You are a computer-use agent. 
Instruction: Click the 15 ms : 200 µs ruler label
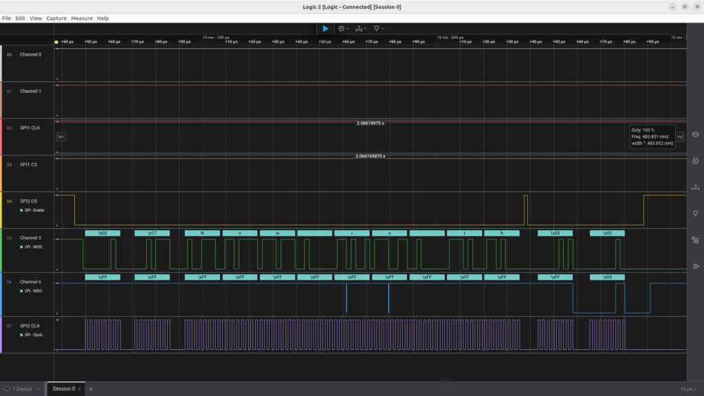pyautogui.click(x=450, y=37)
